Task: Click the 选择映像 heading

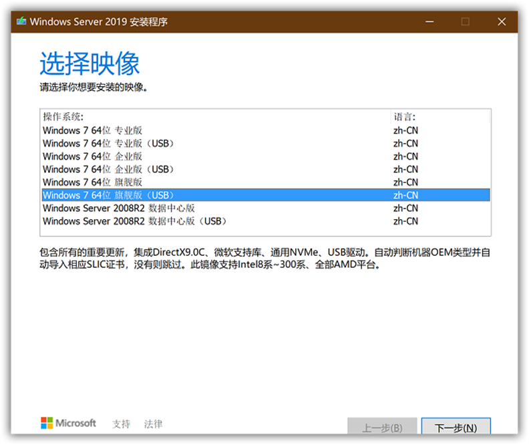Action: point(90,63)
